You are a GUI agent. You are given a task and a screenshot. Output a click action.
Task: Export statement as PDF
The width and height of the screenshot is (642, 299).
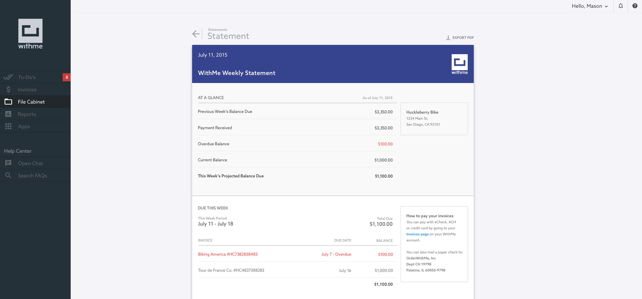tap(459, 38)
